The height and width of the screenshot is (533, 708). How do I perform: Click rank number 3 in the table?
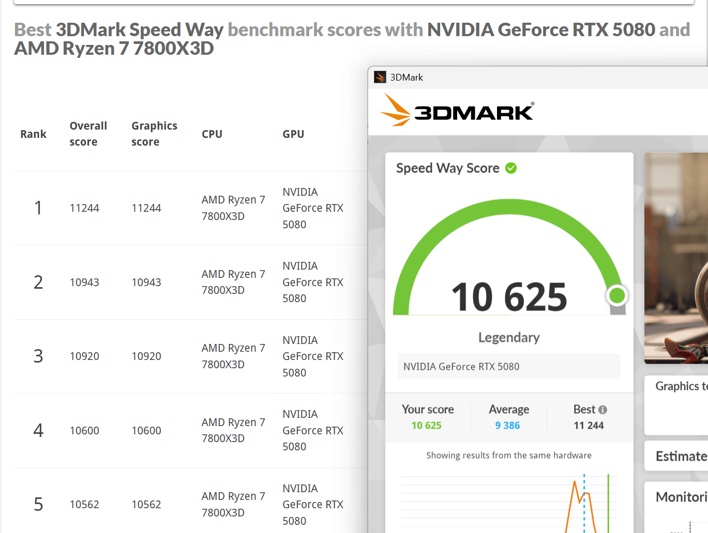pos(38,356)
